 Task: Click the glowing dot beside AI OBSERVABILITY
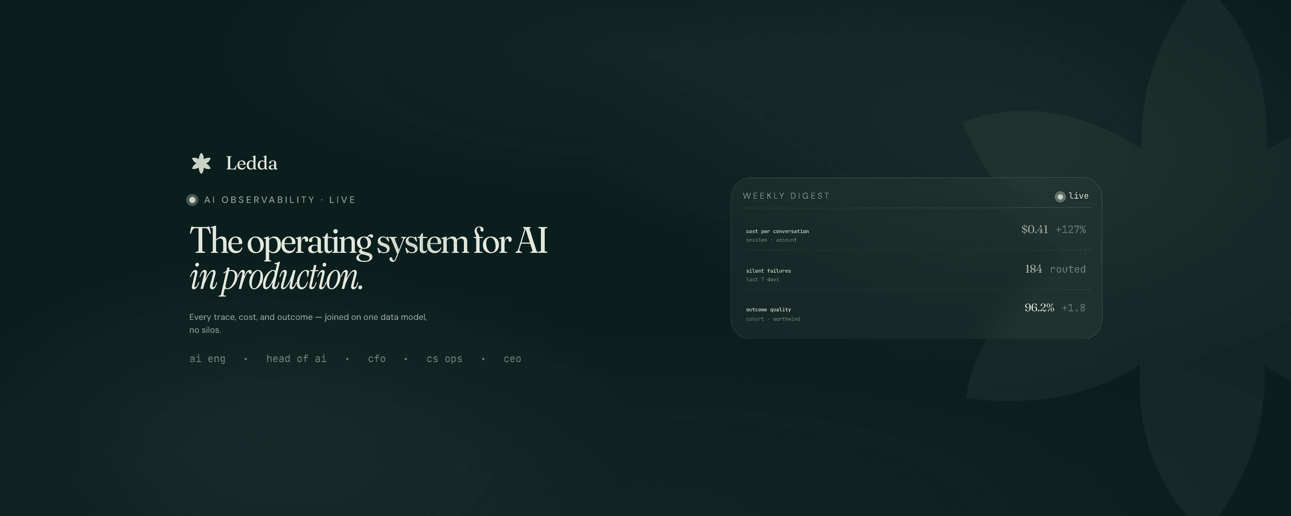[x=192, y=200]
